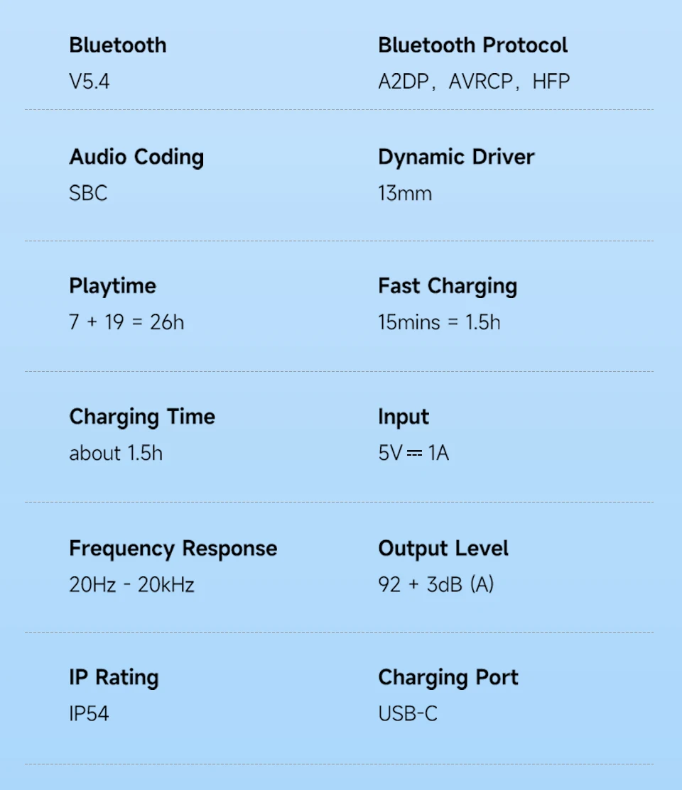Click the Audio Coding heading
This screenshot has width=682, height=790.
136,158
